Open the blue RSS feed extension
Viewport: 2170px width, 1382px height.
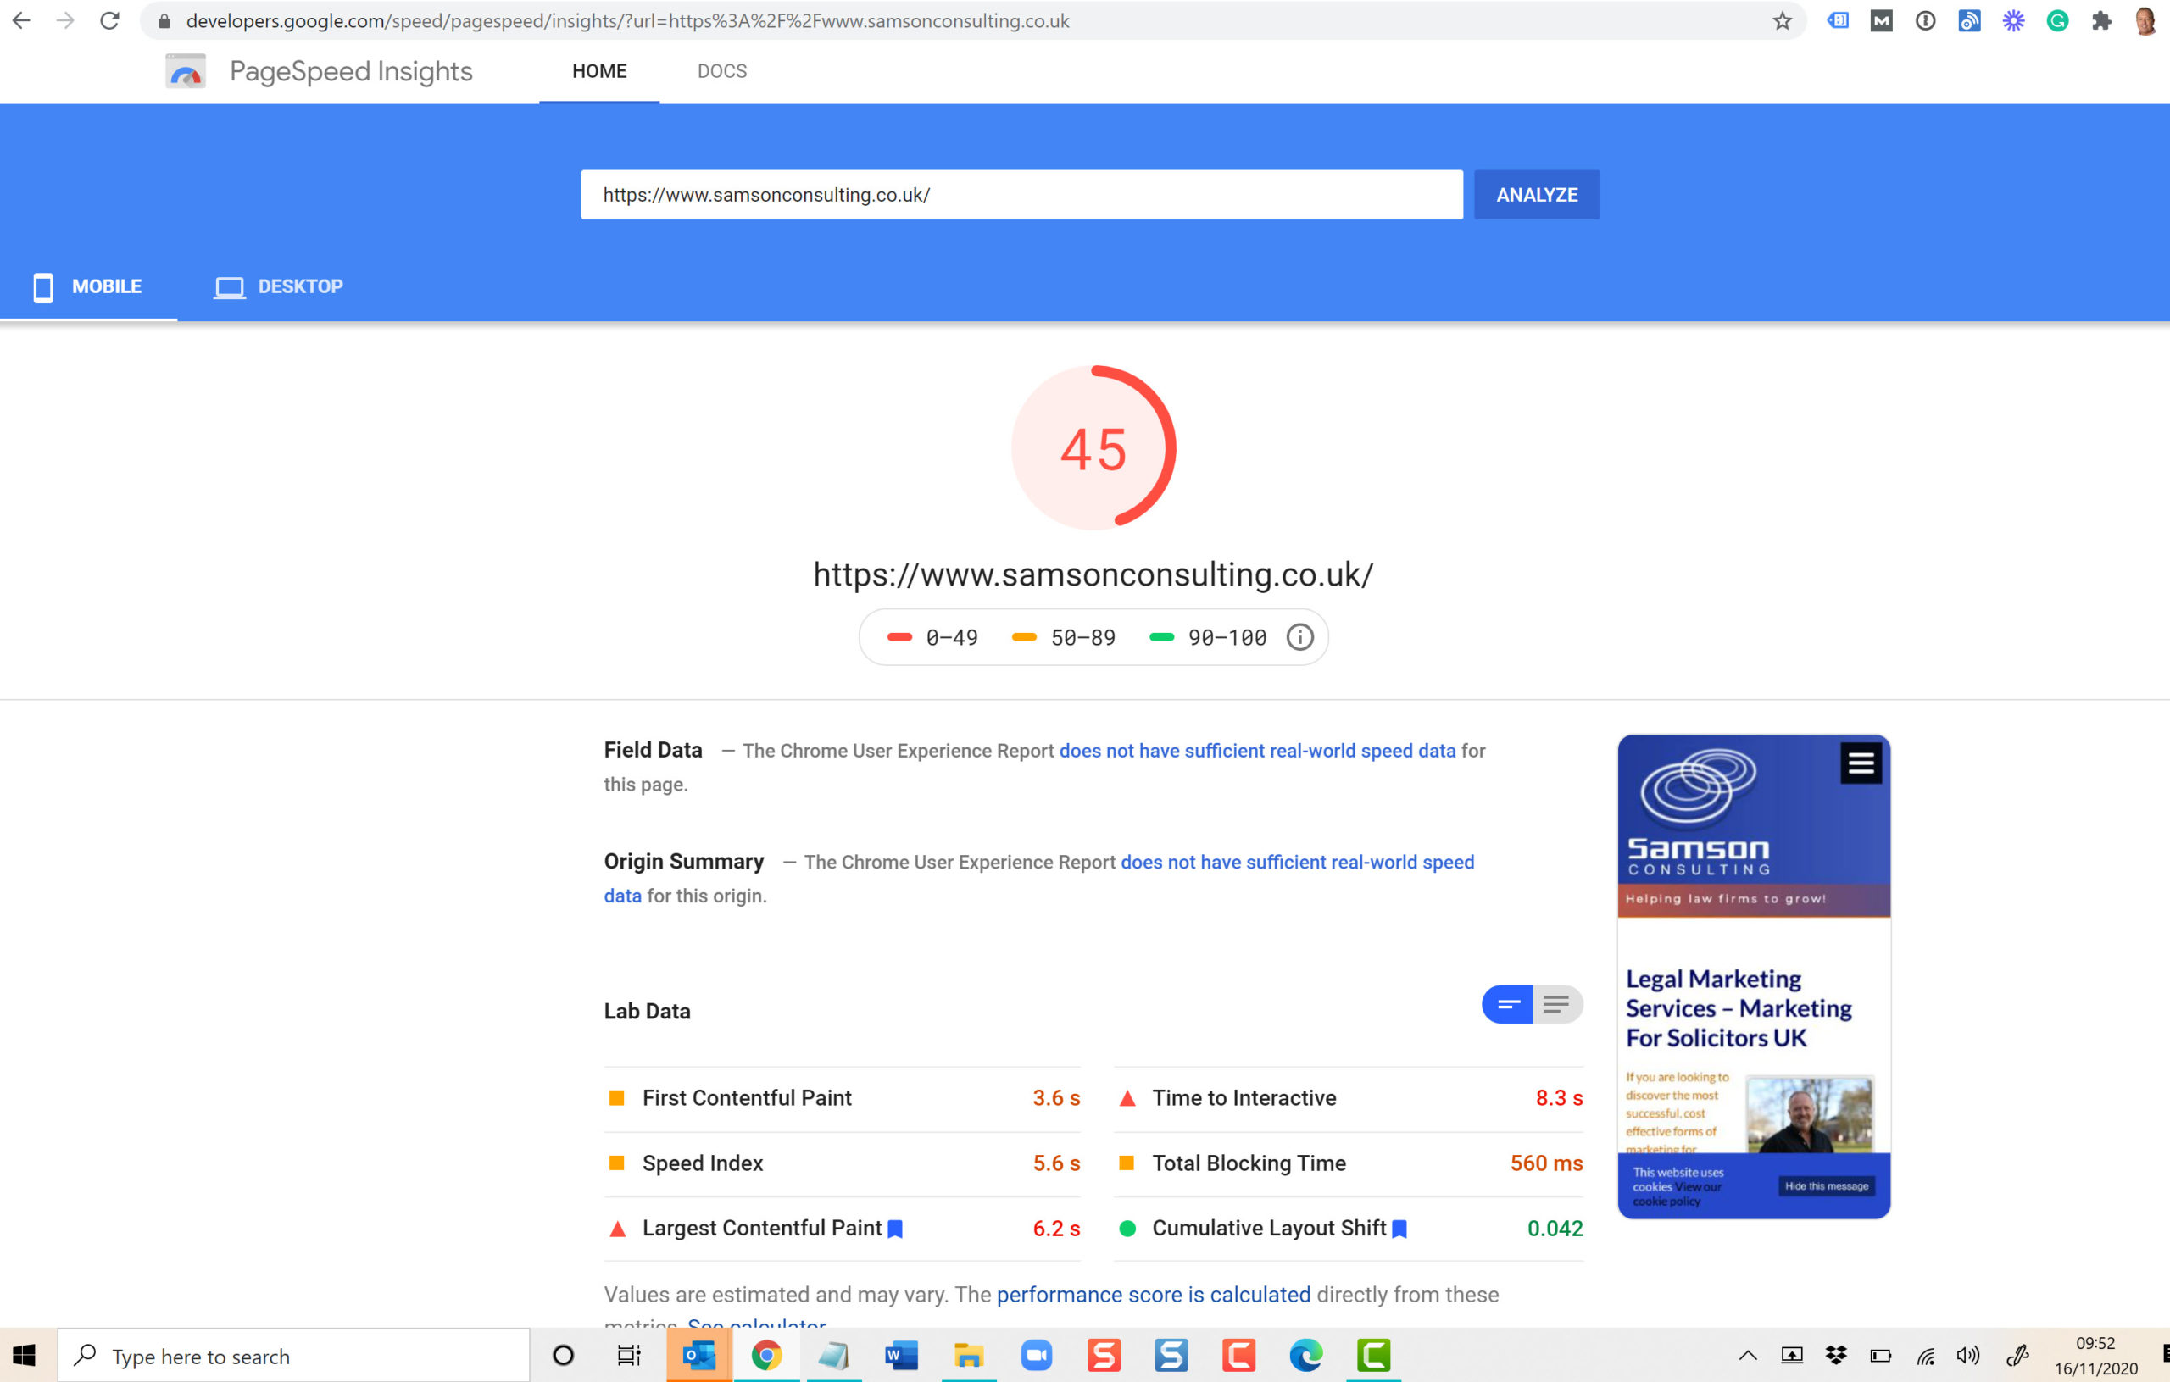(x=1969, y=20)
